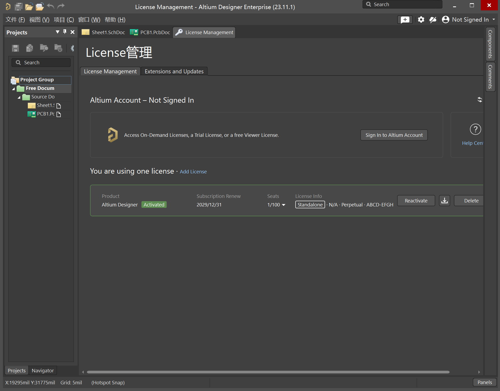500x391 pixels.
Task: Open the Projects panel options dropdown arrow
Action: point(57,32)
